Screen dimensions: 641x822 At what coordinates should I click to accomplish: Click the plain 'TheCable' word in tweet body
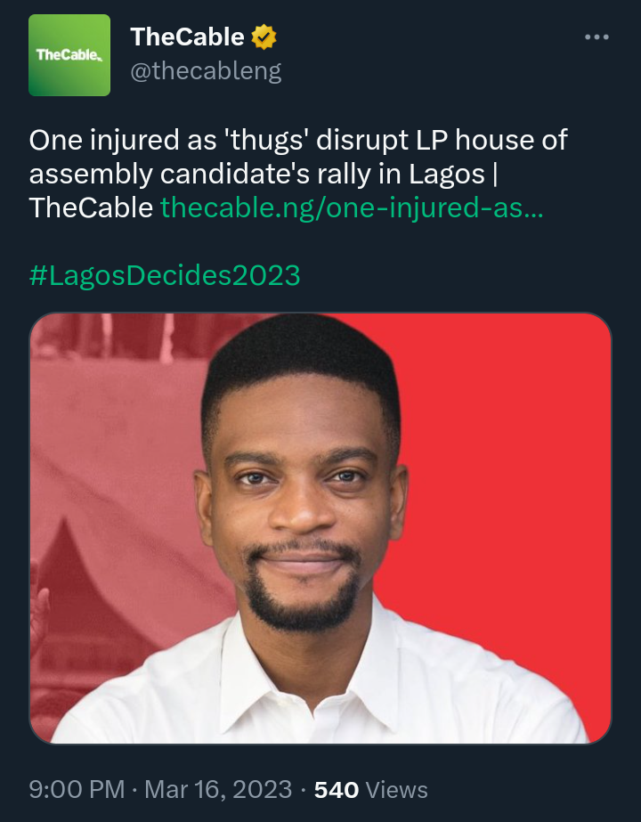click(x=91, y=208)
